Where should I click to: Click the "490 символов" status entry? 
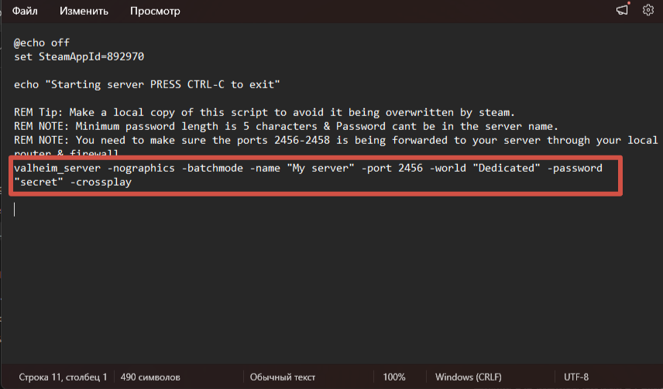point(150,377)
